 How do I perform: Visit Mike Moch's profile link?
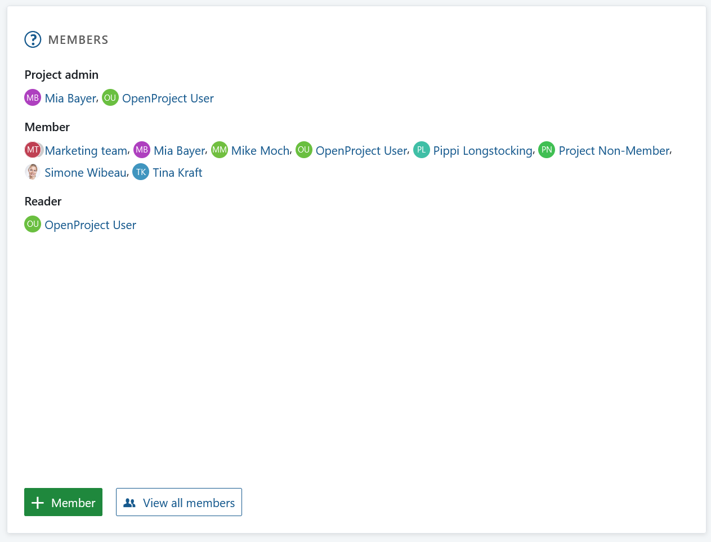coord(260,151)
